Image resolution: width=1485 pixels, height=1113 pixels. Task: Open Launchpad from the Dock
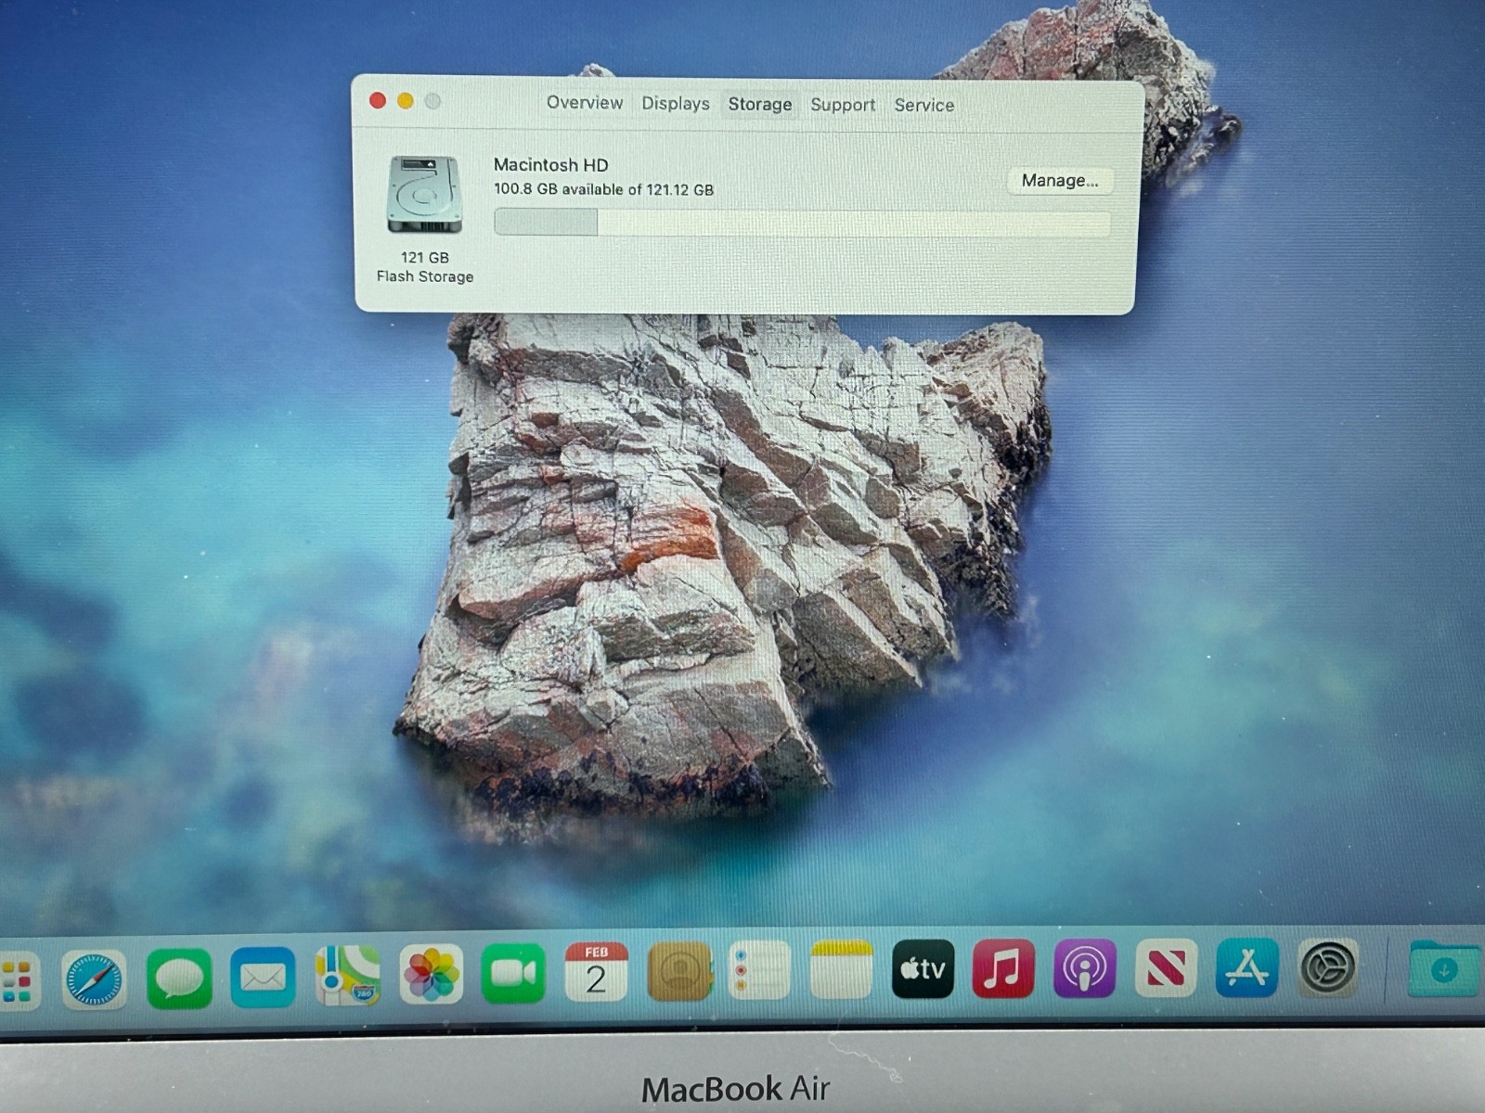pos(17,979)
